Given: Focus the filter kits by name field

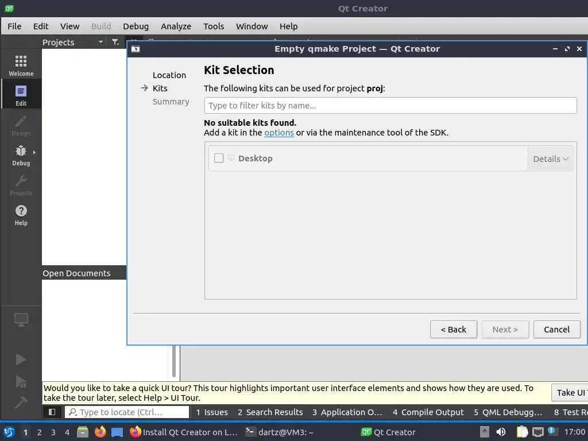Looking at the screenshot, I should (x=390, y=106).
